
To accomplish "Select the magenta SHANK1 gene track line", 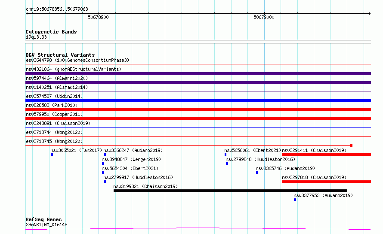I will pos(198,229).
